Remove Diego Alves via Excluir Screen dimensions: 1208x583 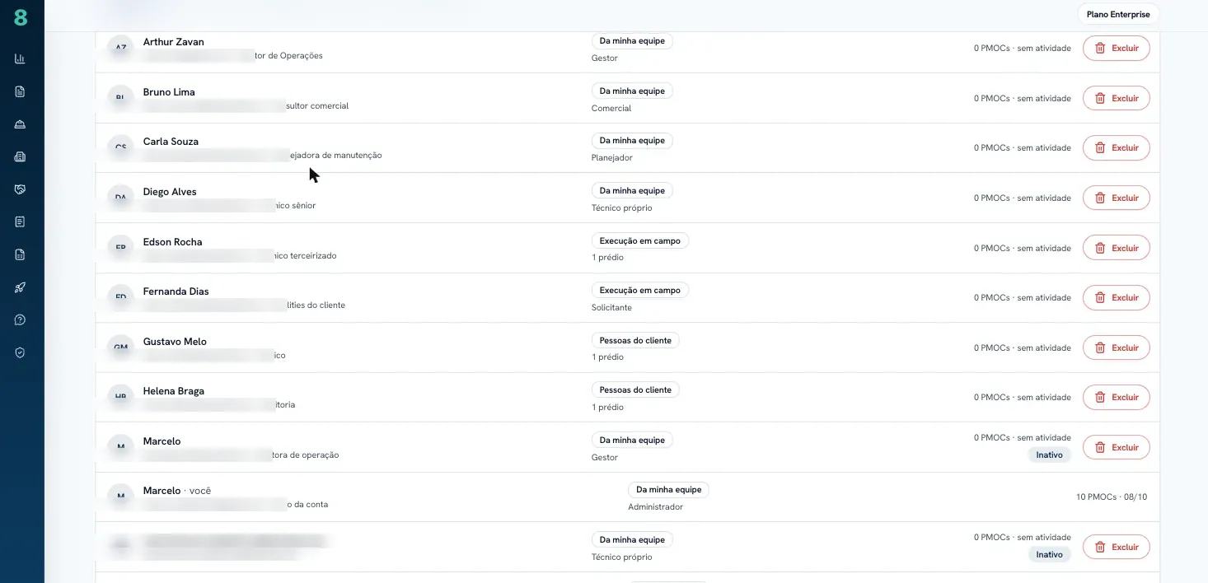1116,198
